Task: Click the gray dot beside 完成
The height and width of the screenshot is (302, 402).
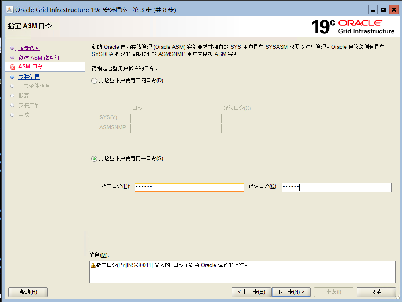Action: [x=12, y=114]
